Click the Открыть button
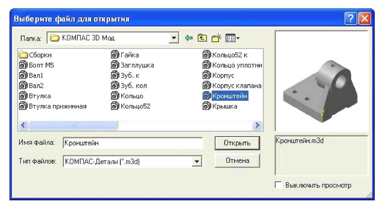This screenshot has height=210, width=379. (237, 143)
